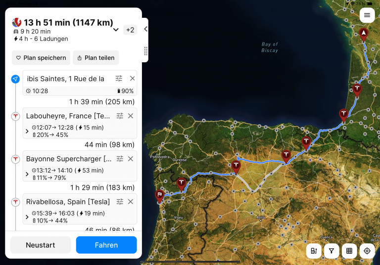This screenshot has width=380, height=265.
Task: Open map layers grid button
Action: 349,251
